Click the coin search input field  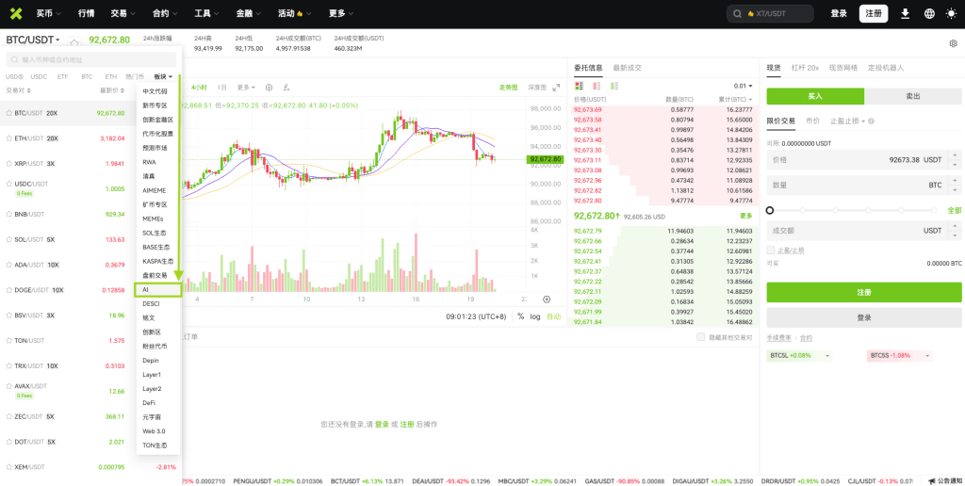pyautogui.click(x=90, y=59)
